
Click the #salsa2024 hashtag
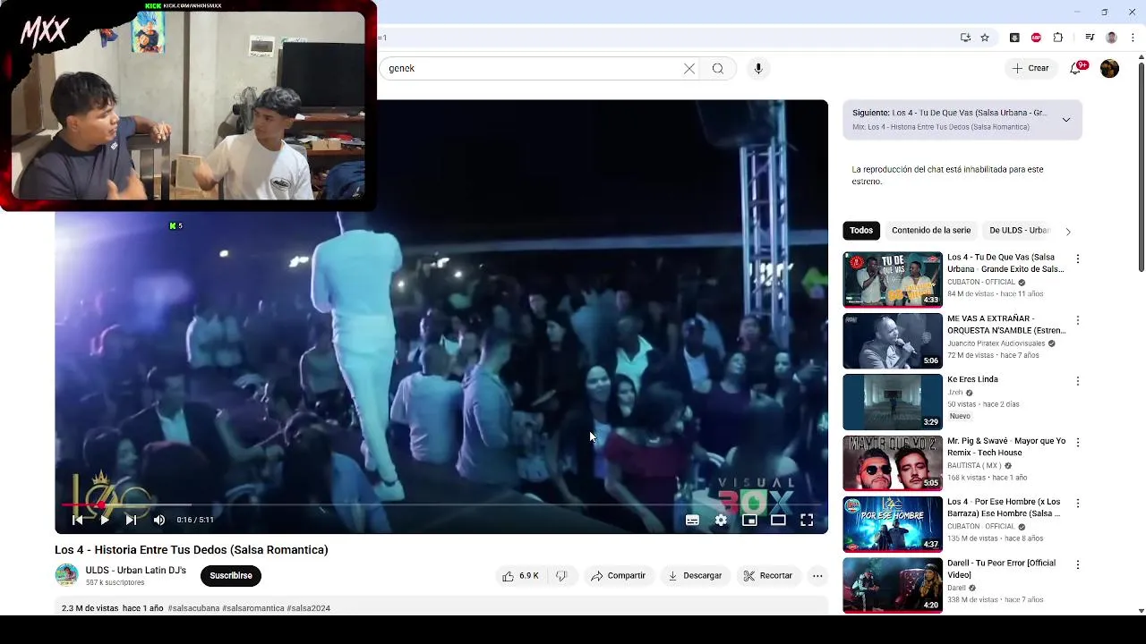309,608
